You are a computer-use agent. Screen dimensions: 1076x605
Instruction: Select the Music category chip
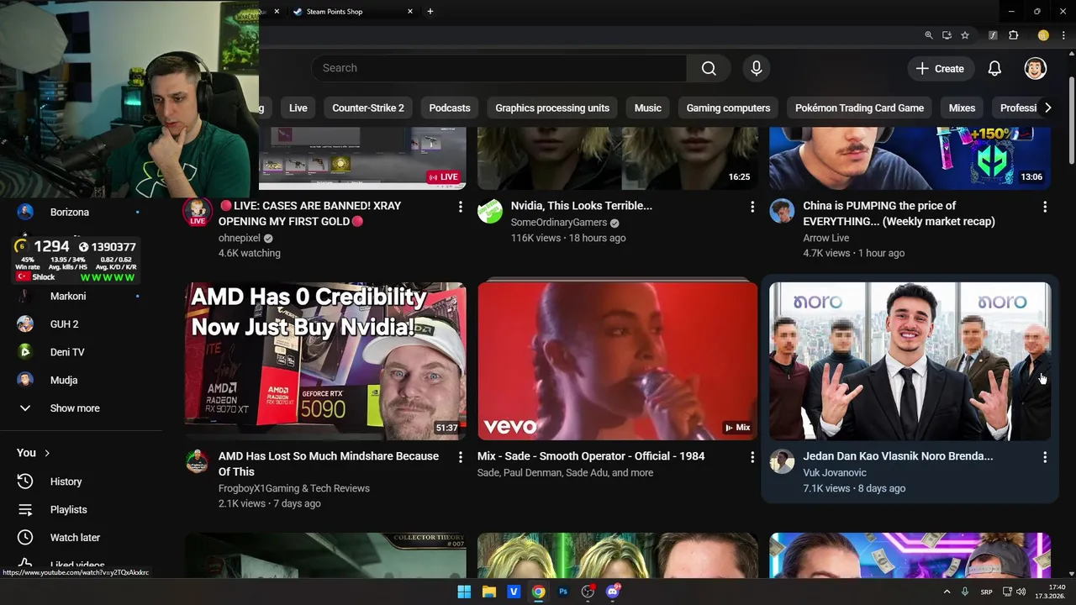click(x=647, y=108)
